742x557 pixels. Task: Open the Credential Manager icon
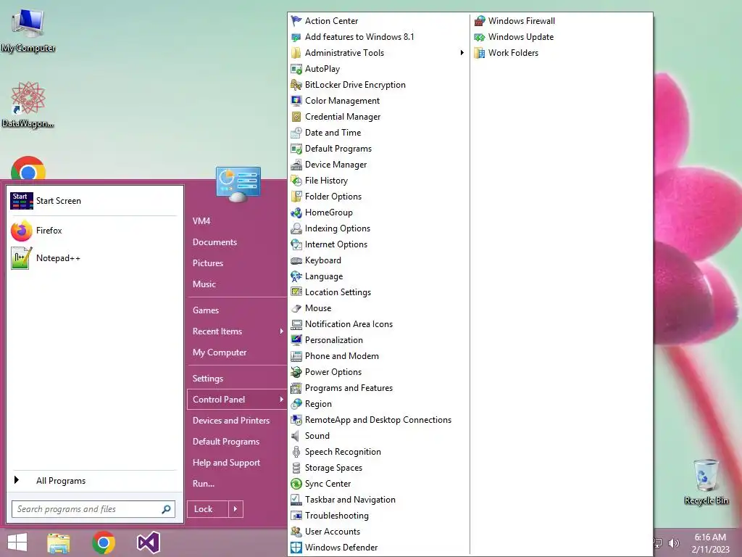pos(296,117)
